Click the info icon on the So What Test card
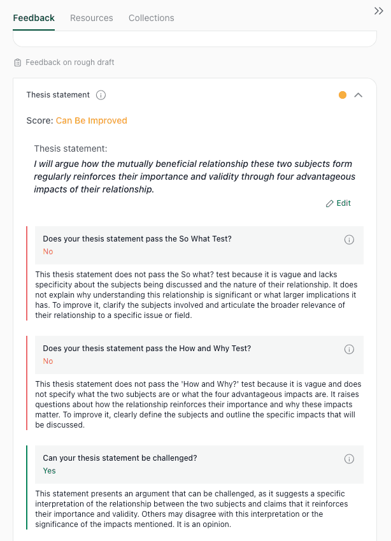 click(349, 240)
